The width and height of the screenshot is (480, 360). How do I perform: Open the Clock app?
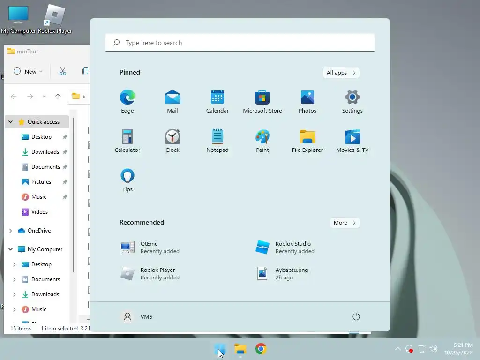[x=172, y=141]
